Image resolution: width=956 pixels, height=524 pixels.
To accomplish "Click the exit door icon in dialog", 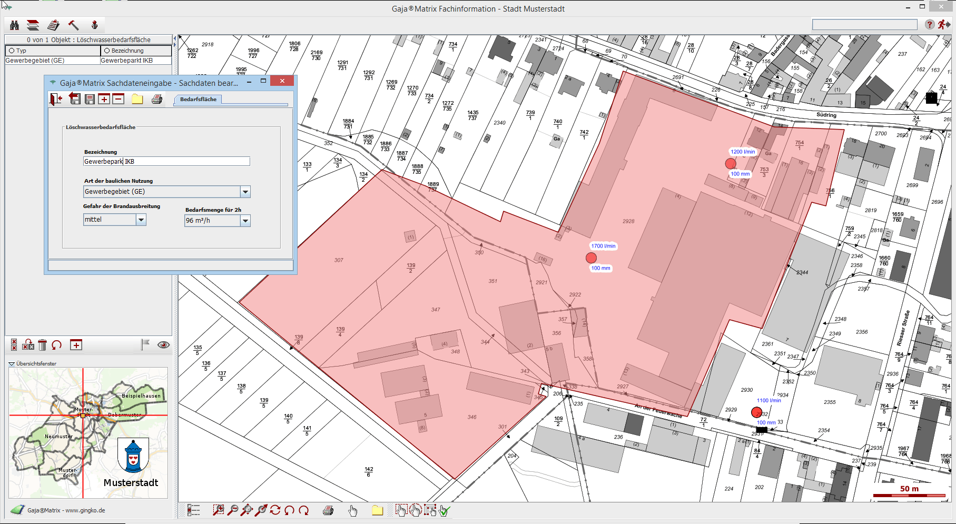I will point(56,99).
